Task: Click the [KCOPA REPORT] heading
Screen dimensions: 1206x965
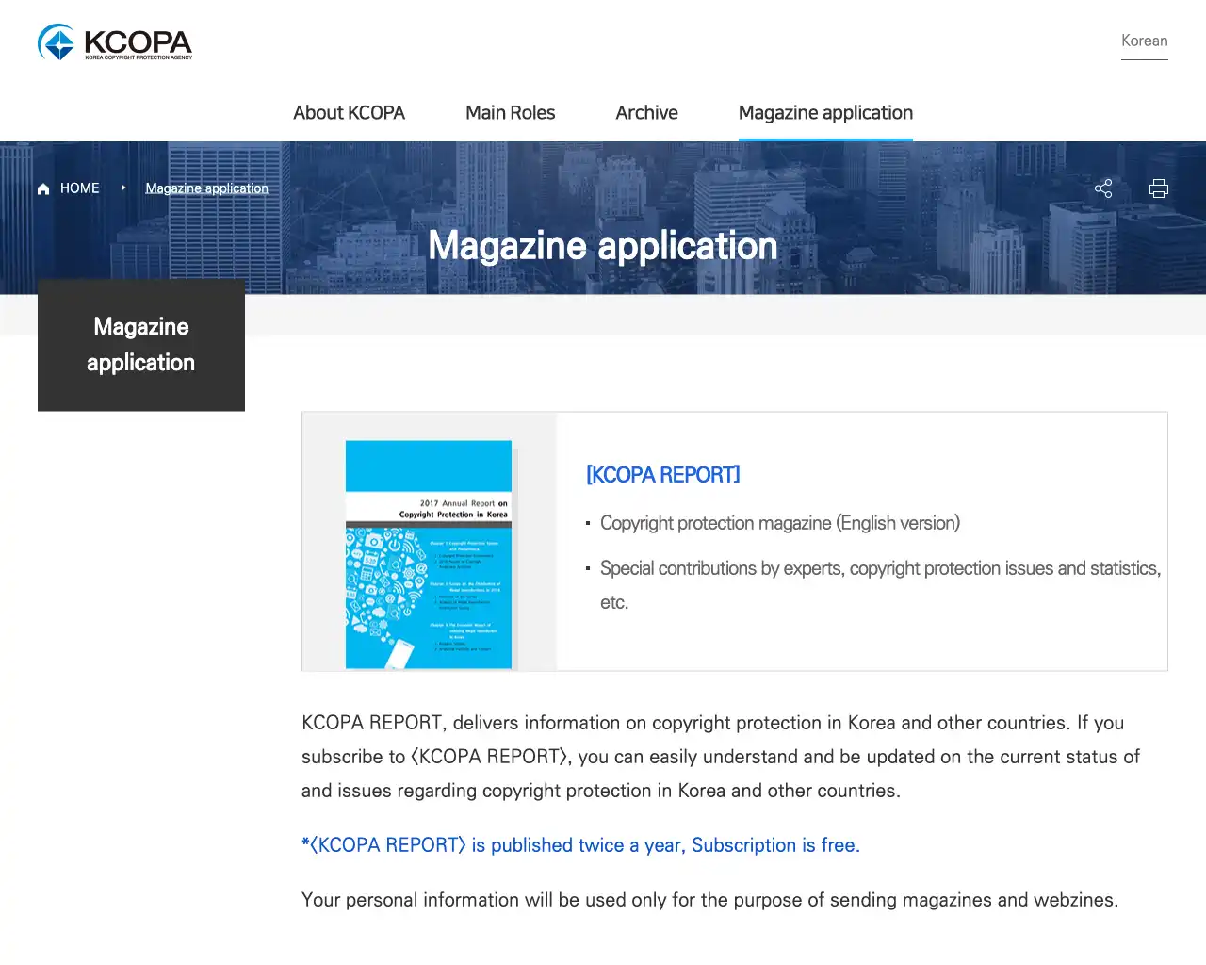Action: point(663,474)
